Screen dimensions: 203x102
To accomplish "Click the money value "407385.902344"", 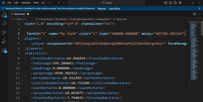I will [x=169, y=34].
